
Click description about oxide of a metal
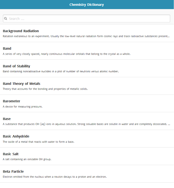[39, 142]
